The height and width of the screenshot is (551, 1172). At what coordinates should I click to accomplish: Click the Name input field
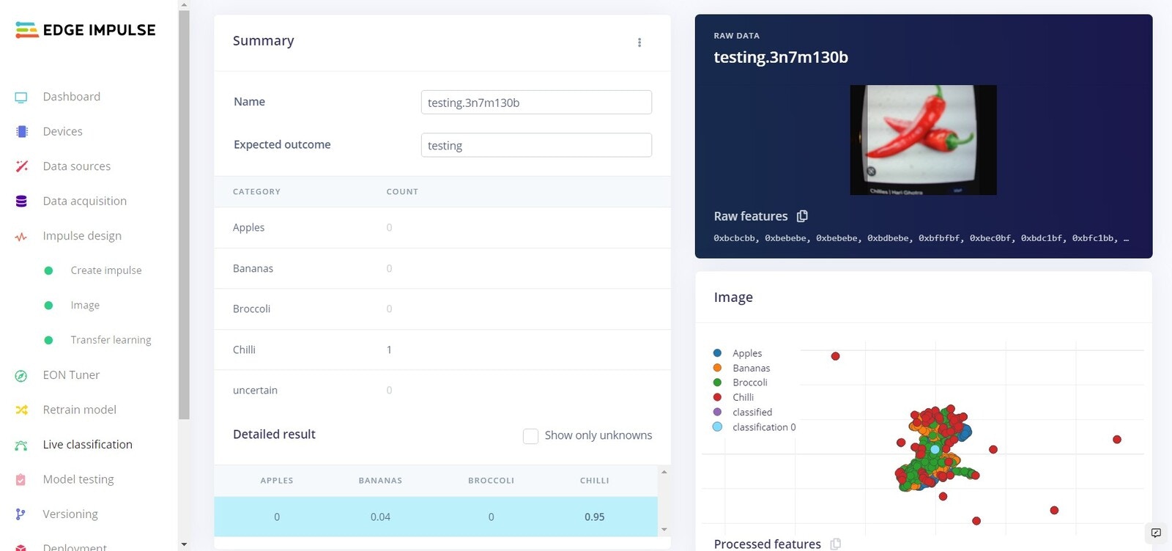click(x=536, y=103)
